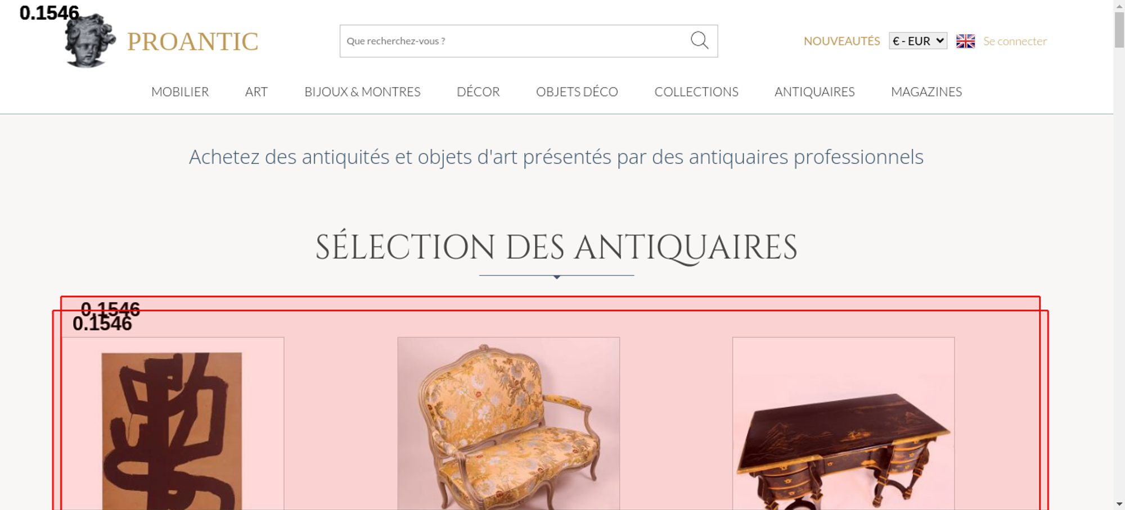Click the PROANTIC wordmark text

pyautogui.click(x=192, y=42)
